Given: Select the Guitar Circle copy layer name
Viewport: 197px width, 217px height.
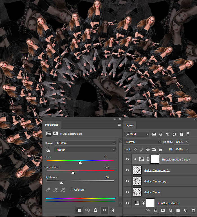Looking at the screenshot, I should coord(155,181).
